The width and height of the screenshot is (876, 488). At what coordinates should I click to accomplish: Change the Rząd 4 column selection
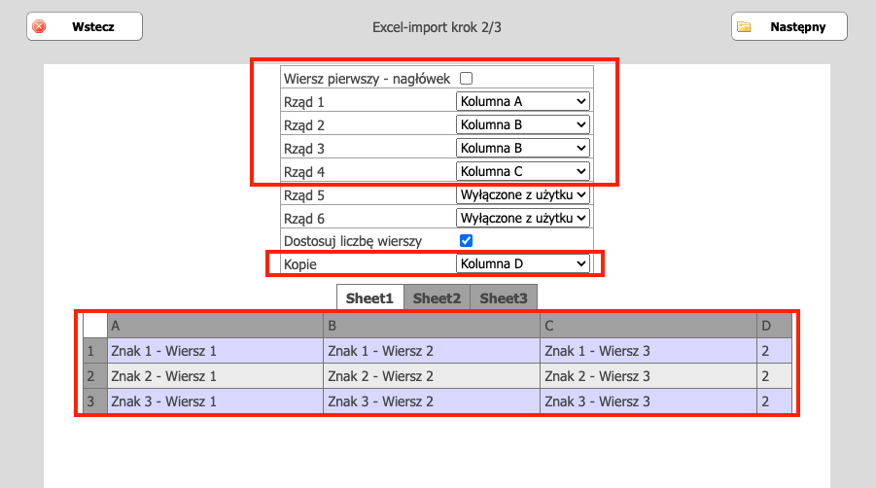click(x=522, y=171)
